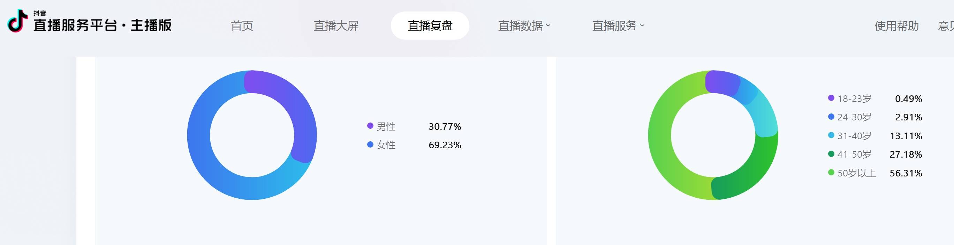Click the Douyin logo icon
The width and height of the screenshot is (954, 245).
tap(17, 21)
